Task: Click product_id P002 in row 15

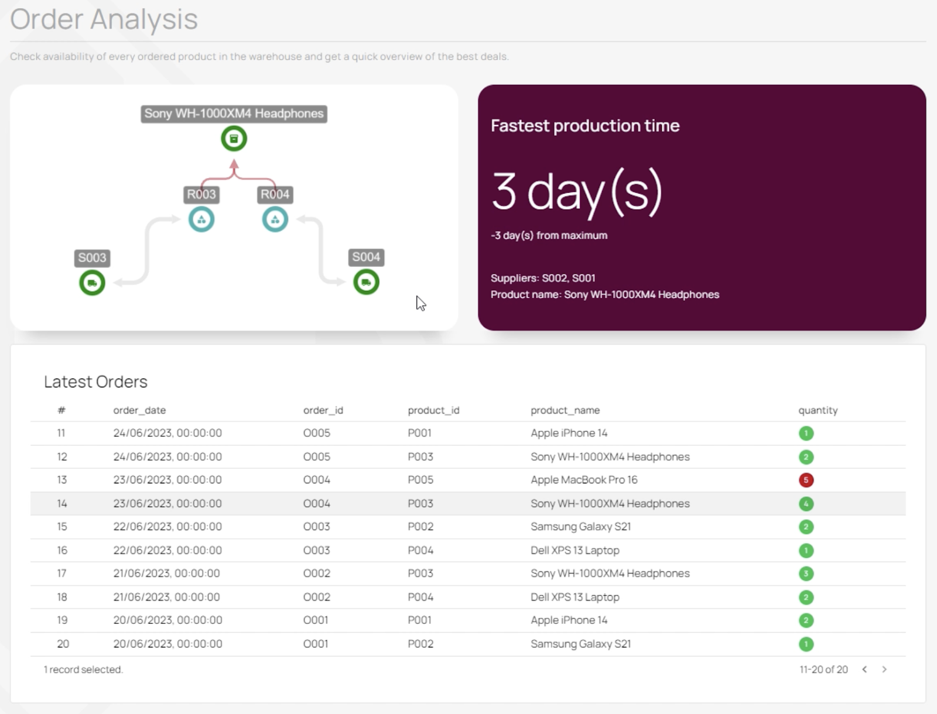Action: point(420,527)
